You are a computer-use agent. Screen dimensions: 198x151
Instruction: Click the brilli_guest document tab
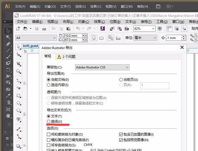(31, 46)
